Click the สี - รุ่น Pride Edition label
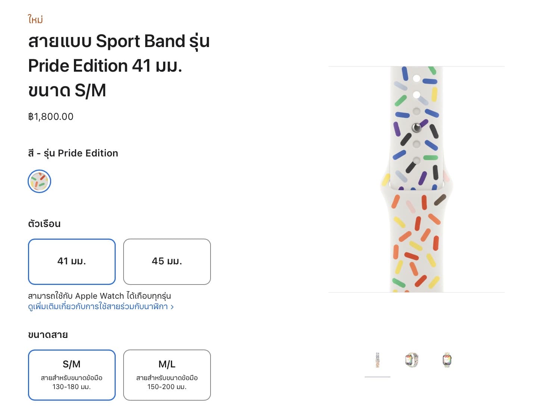The width and height of the screenshot is (545, 407). coord(73,153)
